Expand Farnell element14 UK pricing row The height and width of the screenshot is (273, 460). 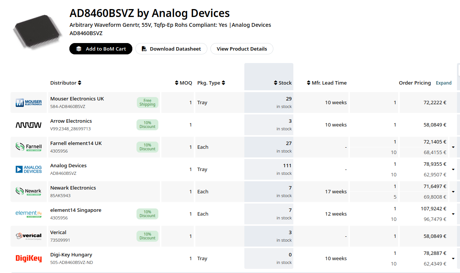click(x=453, y=147)
